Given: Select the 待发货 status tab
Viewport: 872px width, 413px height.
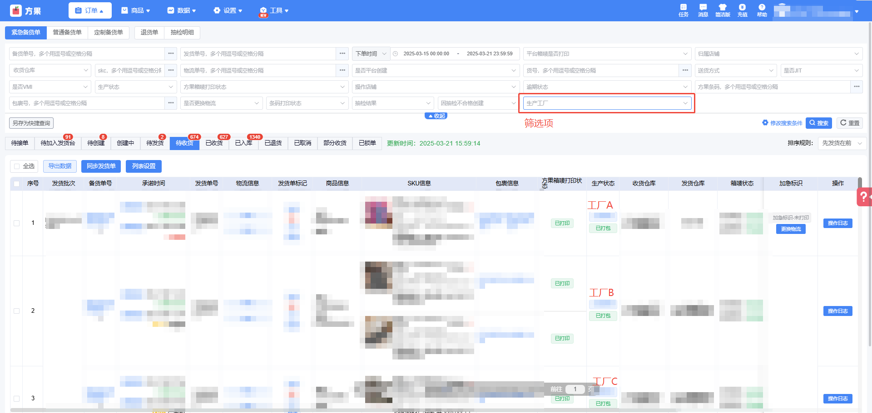Looking at the screenshot, I should [155, 143].
